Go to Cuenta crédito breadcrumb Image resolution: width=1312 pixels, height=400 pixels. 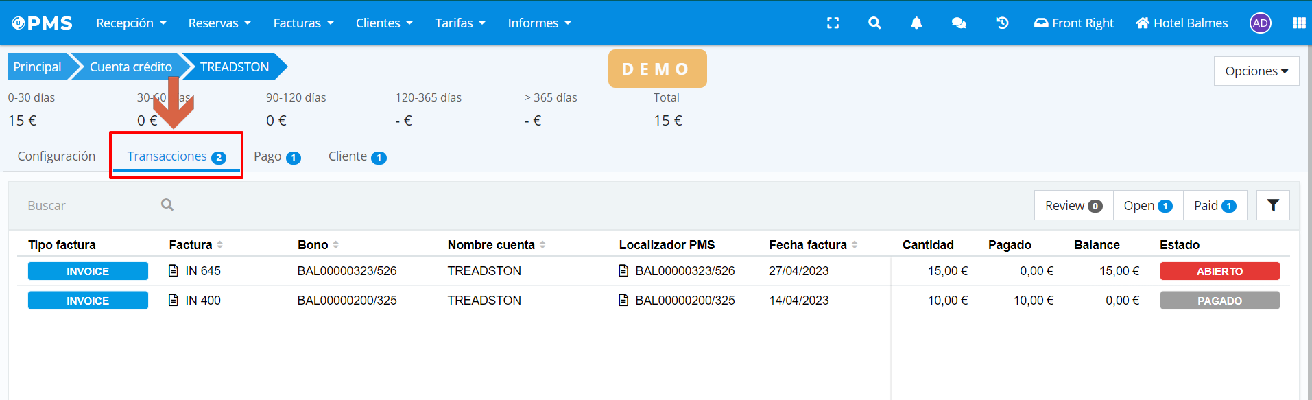(x=130, y=67)
